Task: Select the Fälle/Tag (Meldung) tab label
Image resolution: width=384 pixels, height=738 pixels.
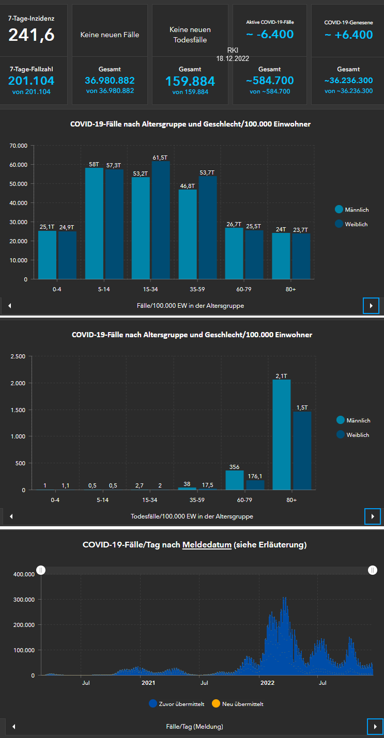Action: tap(194, 727)
